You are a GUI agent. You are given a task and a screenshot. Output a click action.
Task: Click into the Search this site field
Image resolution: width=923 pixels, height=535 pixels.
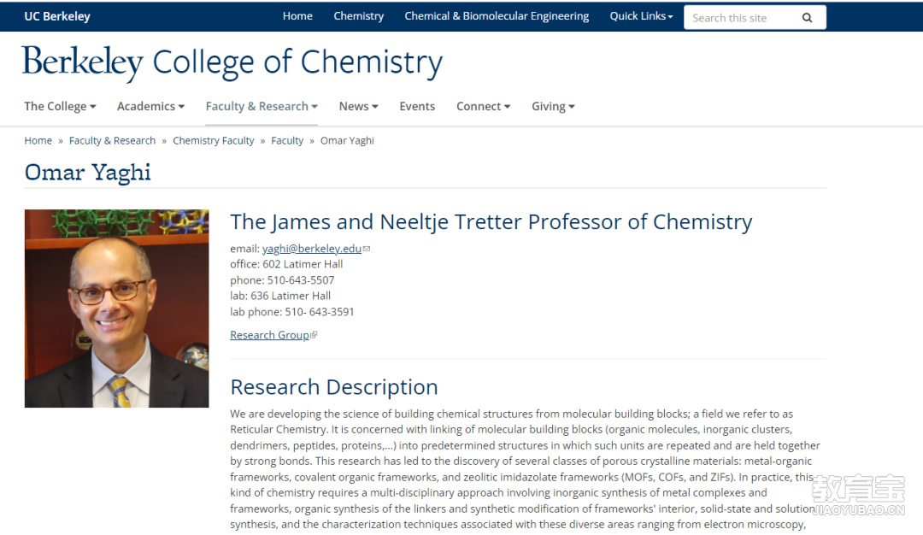[742, 18]
